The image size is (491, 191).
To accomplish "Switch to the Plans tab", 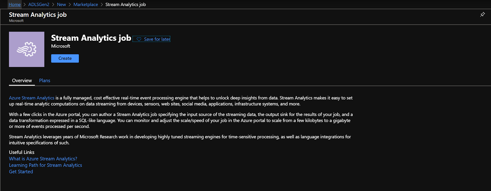I will pos(44,81).
